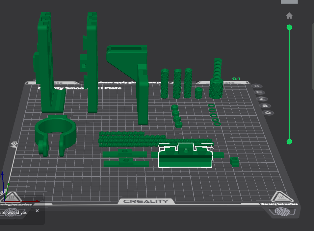Click the home view icon
The height and width of the screenshot is (231, 314).
(289, 15)
